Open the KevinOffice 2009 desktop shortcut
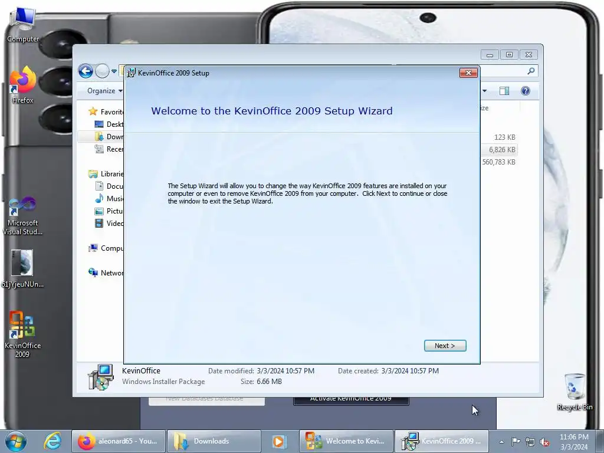604x453 pixels. pyautogui.click(x=22, y=334)
